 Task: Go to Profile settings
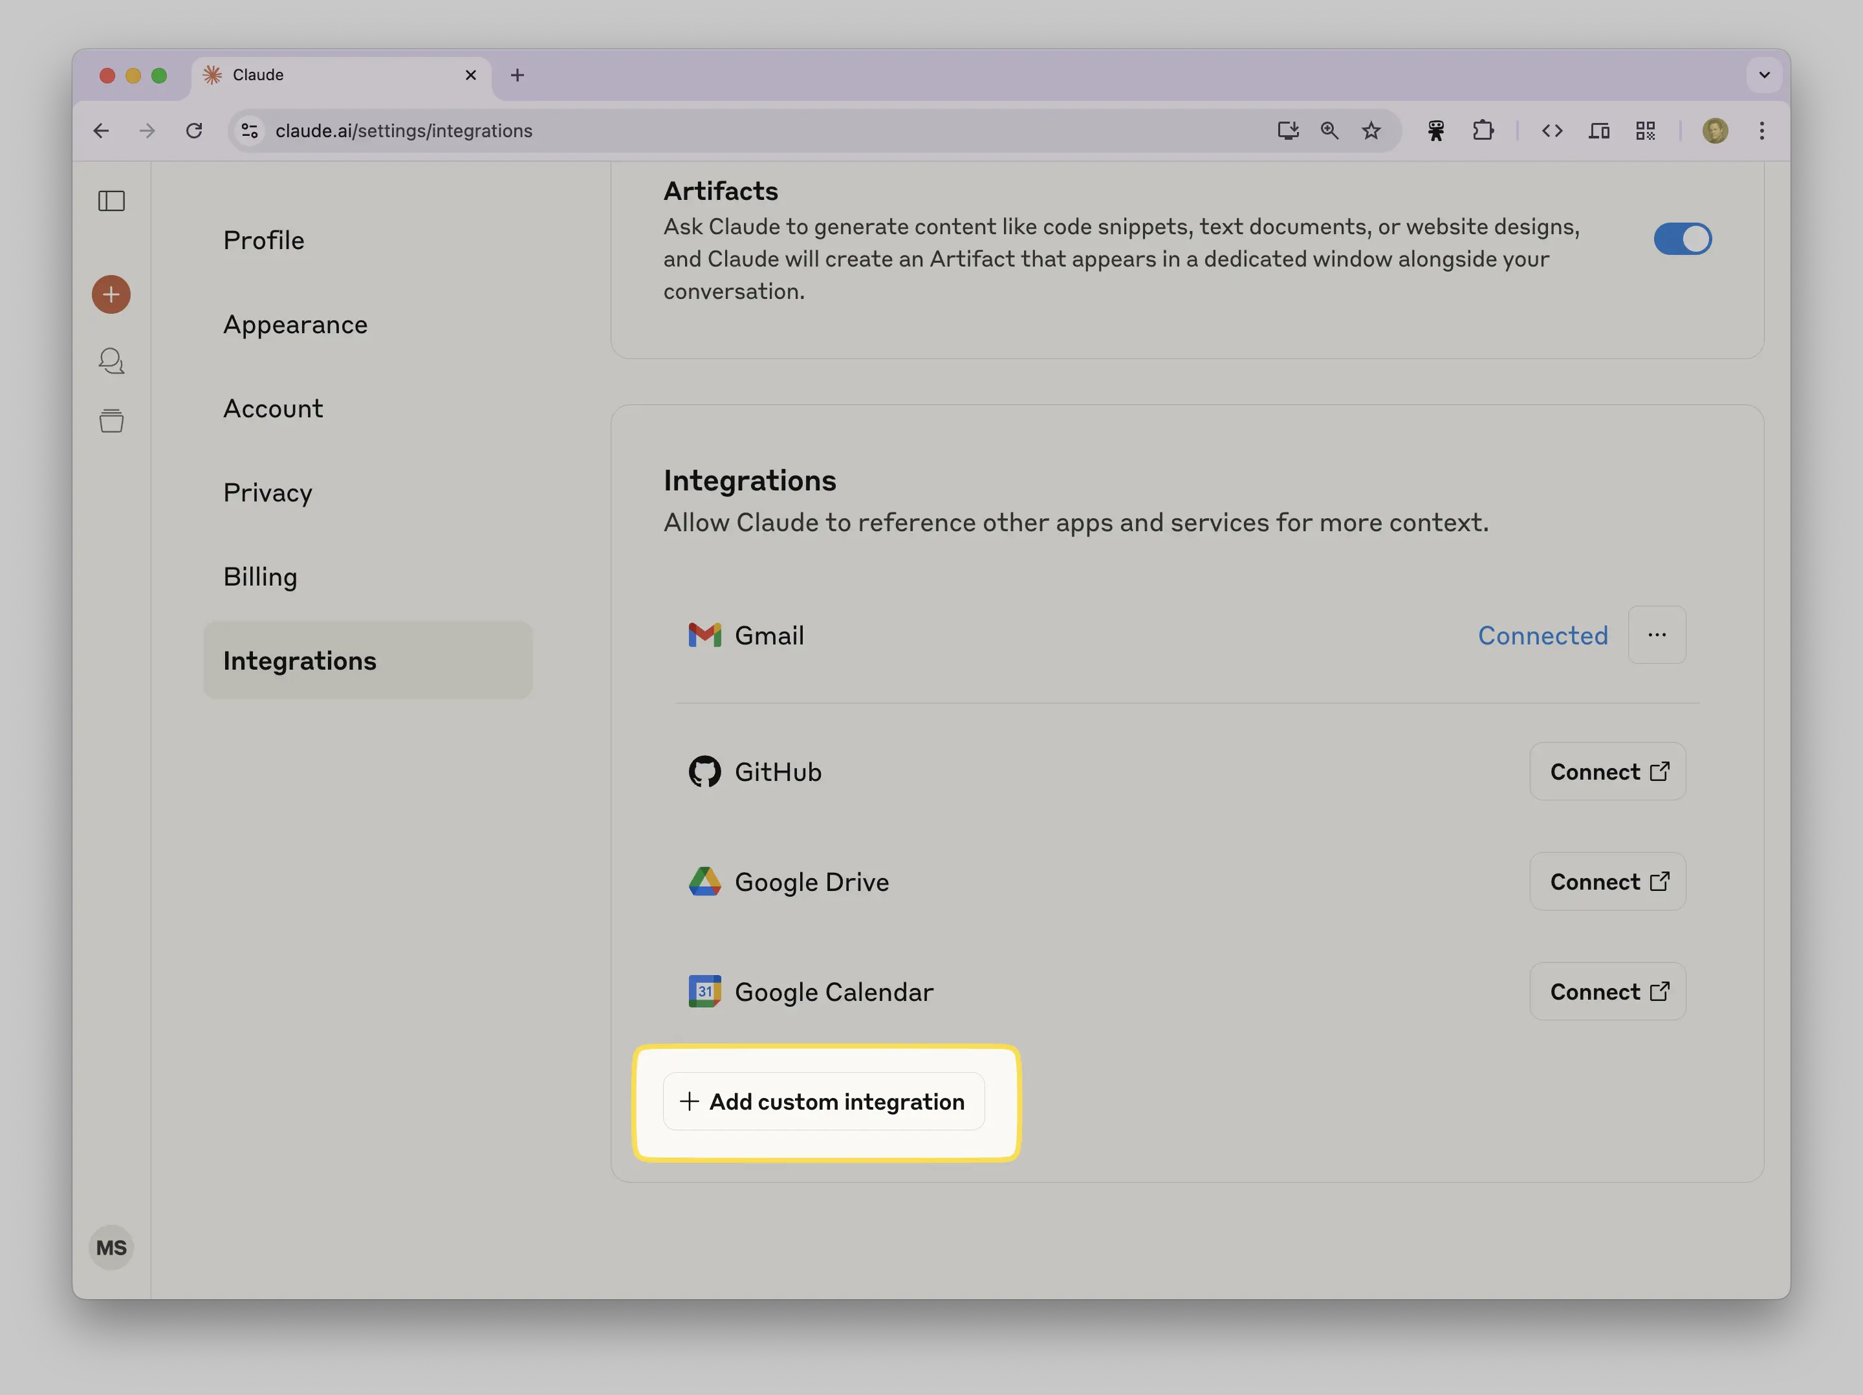[x=264, y=241]
